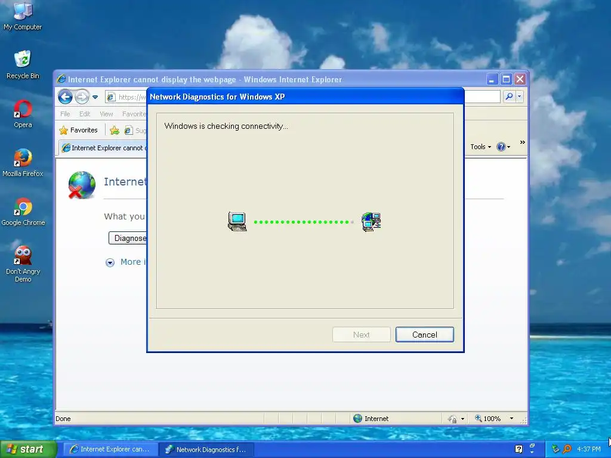The image size is (611, 458).
Task: Click the IE Help question mark icon
Action: click(x=501, y=147)
